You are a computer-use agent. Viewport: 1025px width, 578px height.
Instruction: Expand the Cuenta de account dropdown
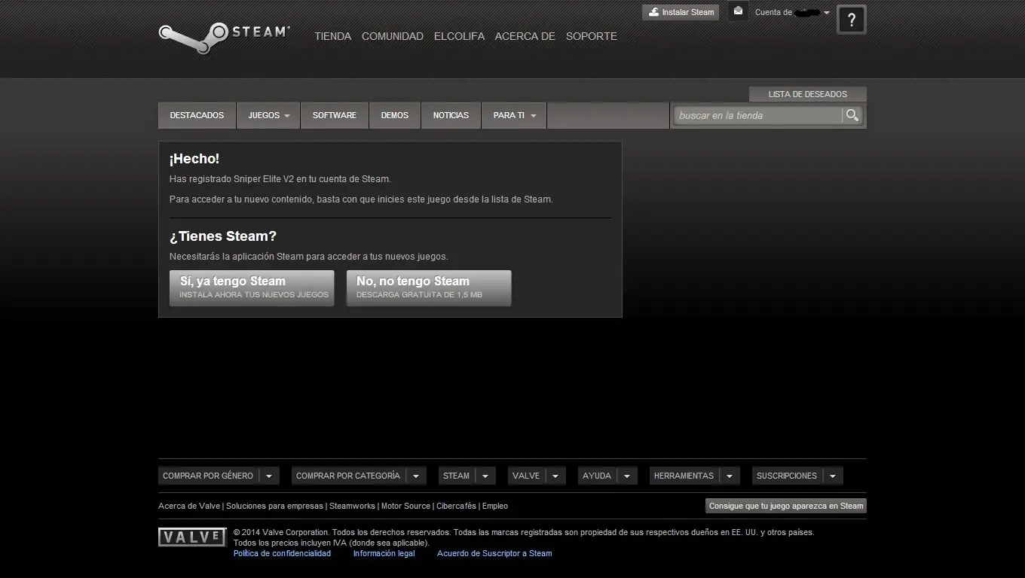(792, 12)
